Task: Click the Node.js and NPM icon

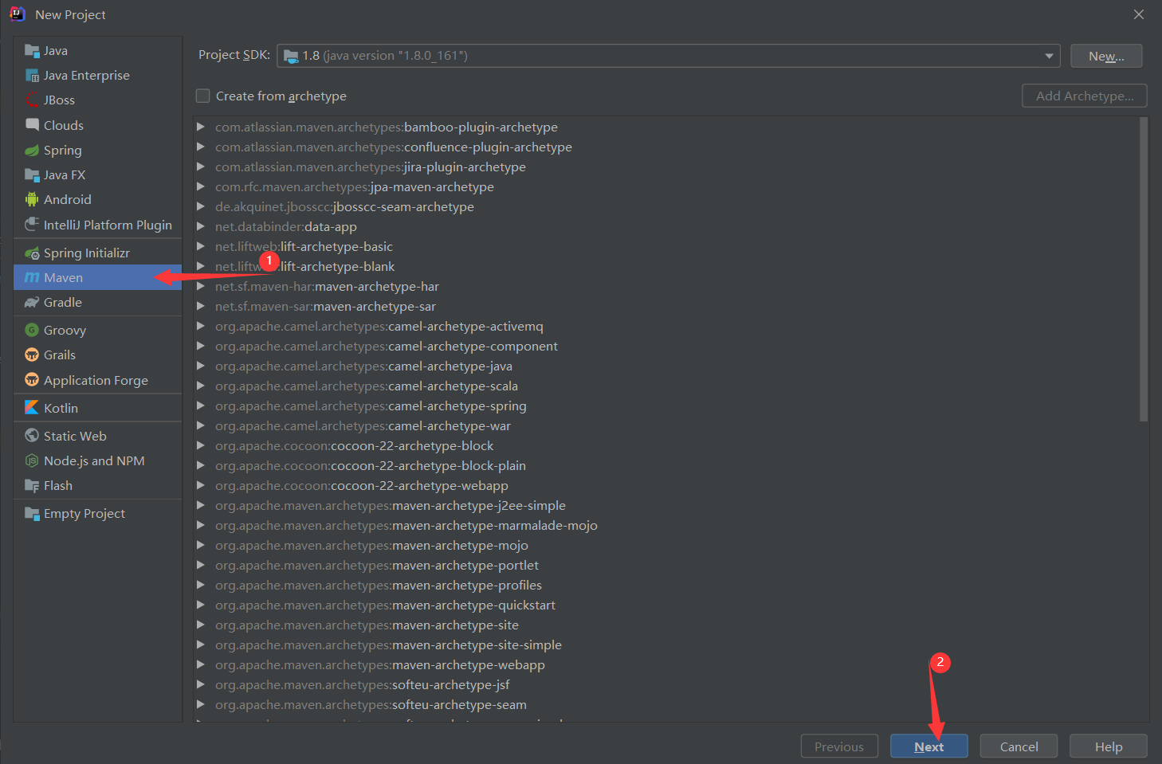Action: coord(32,460)
